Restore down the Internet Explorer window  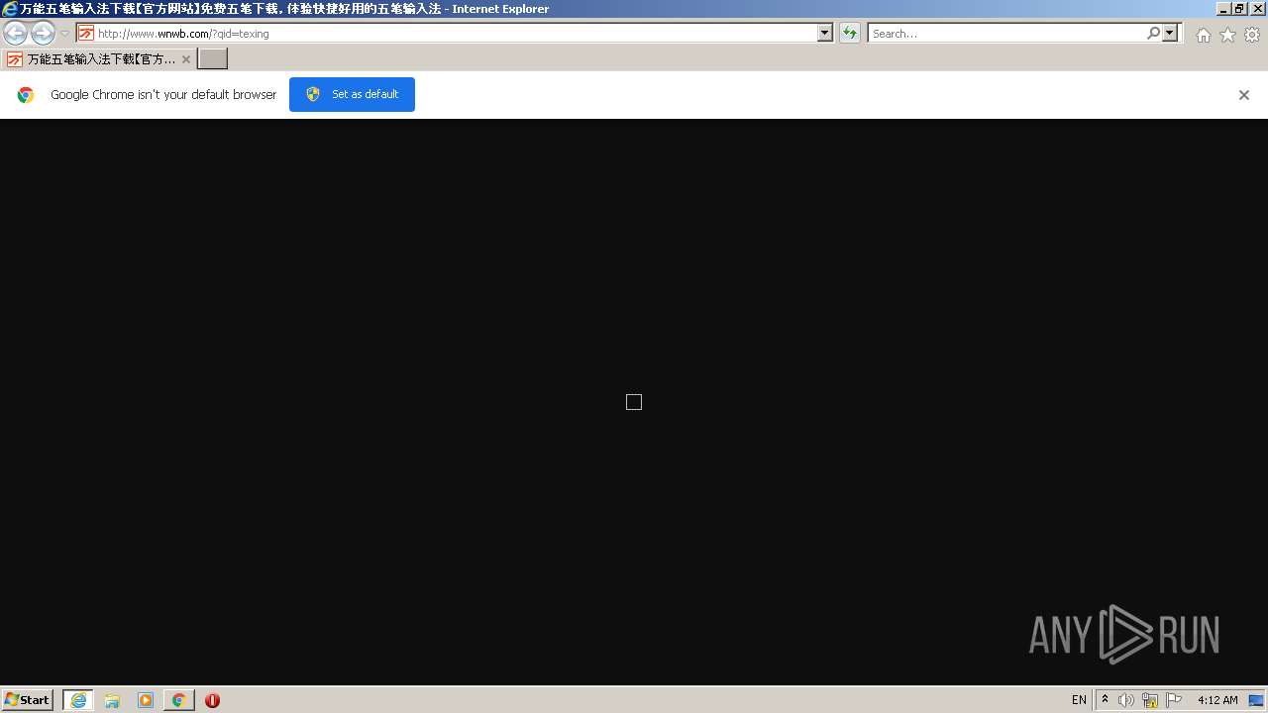[x=1239, y=8]
